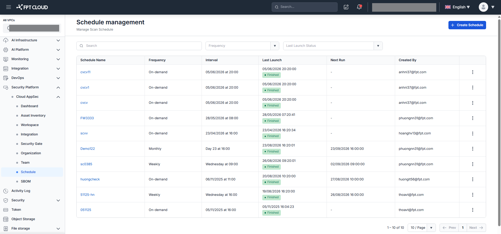
Task: Open Asset Inventory menu item
Action: pyautogui.click(x=33, y=116)
